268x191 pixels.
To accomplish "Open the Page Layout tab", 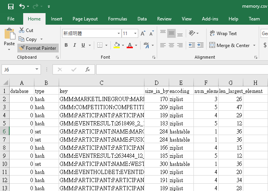I will click(x=85, y=19).
